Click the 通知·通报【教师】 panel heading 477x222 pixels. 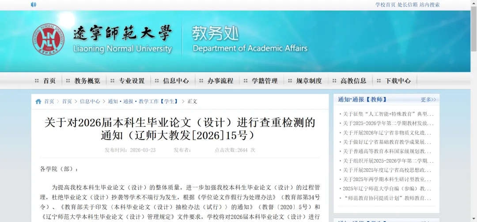point(362,100)
